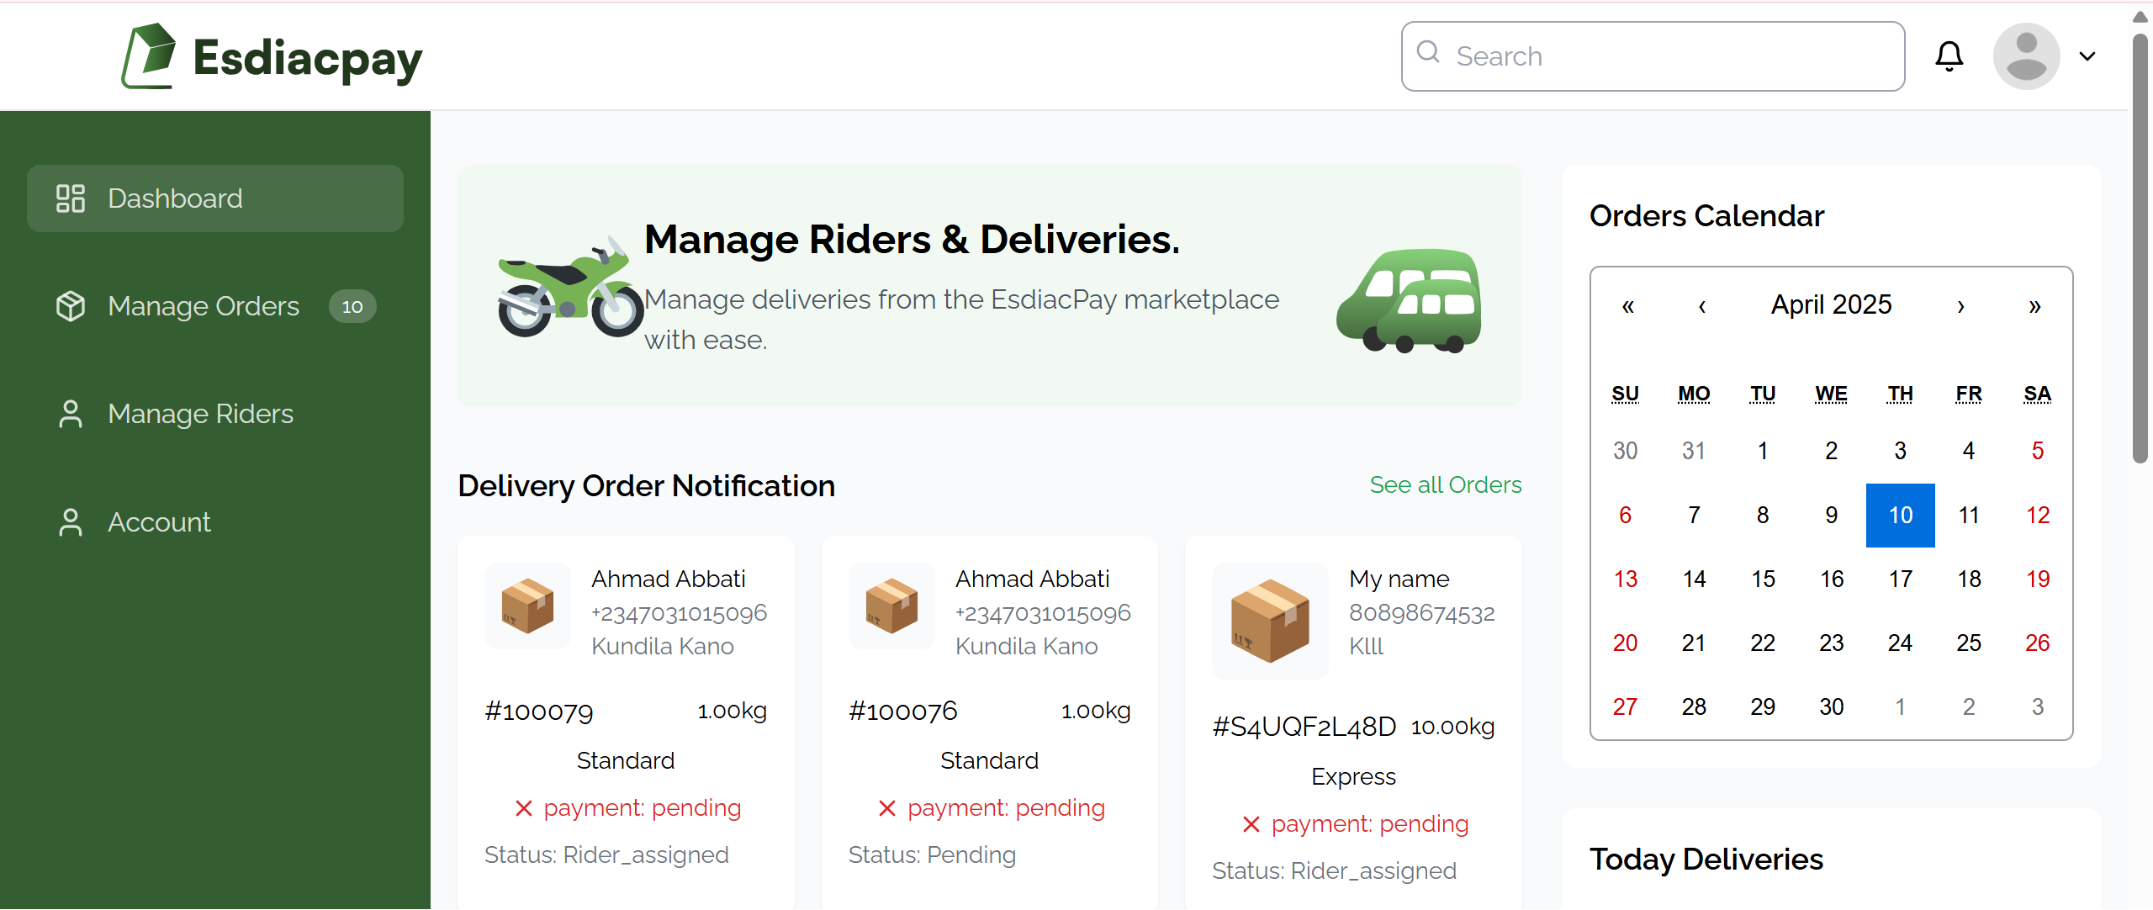This screenshot has width=2153, height=910.
Task: Click package icon for order #S4UQF2L48D
Action: 1270,621
